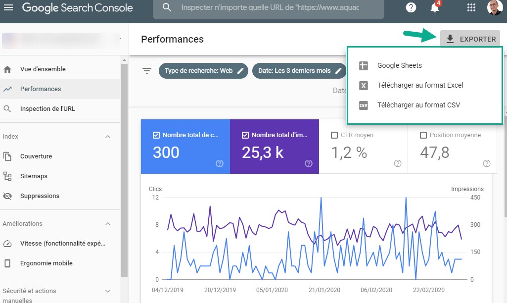Edit pencil on Date filter chip
Screen dimensions: 507x303
(338, 71)
